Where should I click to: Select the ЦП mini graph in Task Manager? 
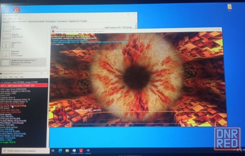coord(7,29)
